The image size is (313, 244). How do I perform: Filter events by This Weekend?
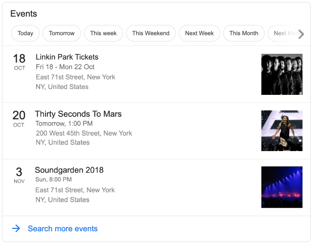[x=151, y=33]
